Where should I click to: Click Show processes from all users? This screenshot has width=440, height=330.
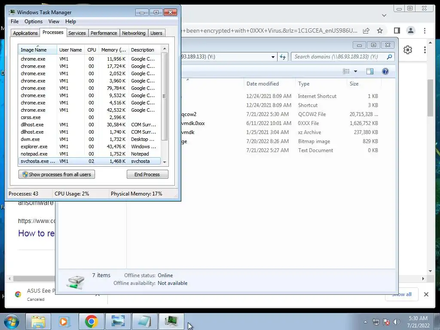point(57,174)
